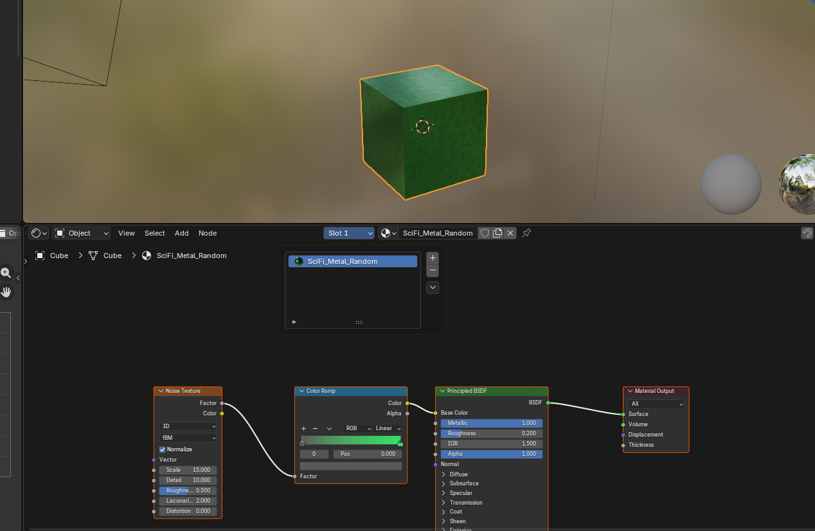Add a material slot with plus
The height and width of the screenshot is (531, 815).
click(x=433, y=257)
